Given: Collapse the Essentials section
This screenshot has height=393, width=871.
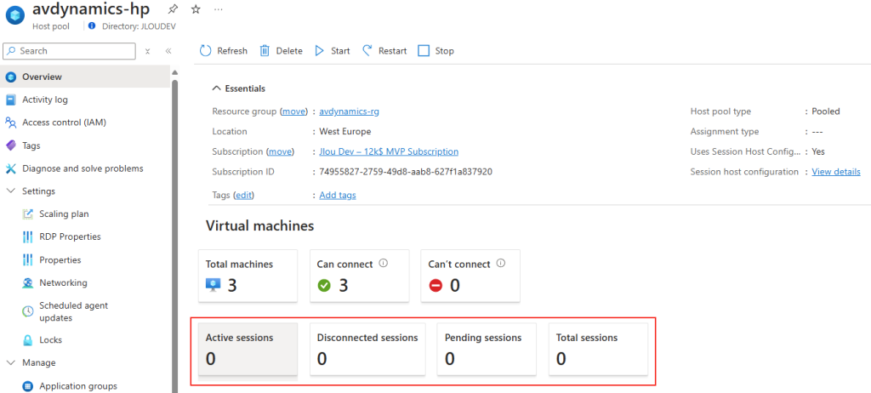Looking at the screenshot, I should [216, 88].
